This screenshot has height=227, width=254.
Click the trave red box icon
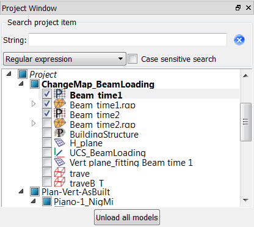click(x=60, y=173)
